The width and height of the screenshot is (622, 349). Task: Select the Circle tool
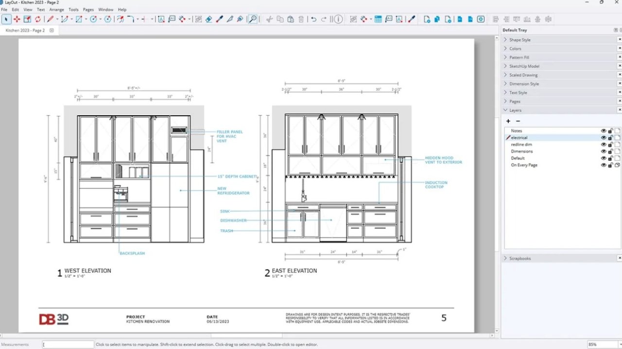pos(95,19)
